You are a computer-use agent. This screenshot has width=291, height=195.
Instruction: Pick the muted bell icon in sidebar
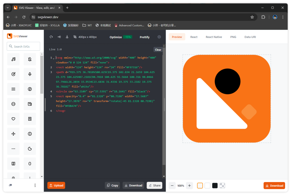pos(30,59)
